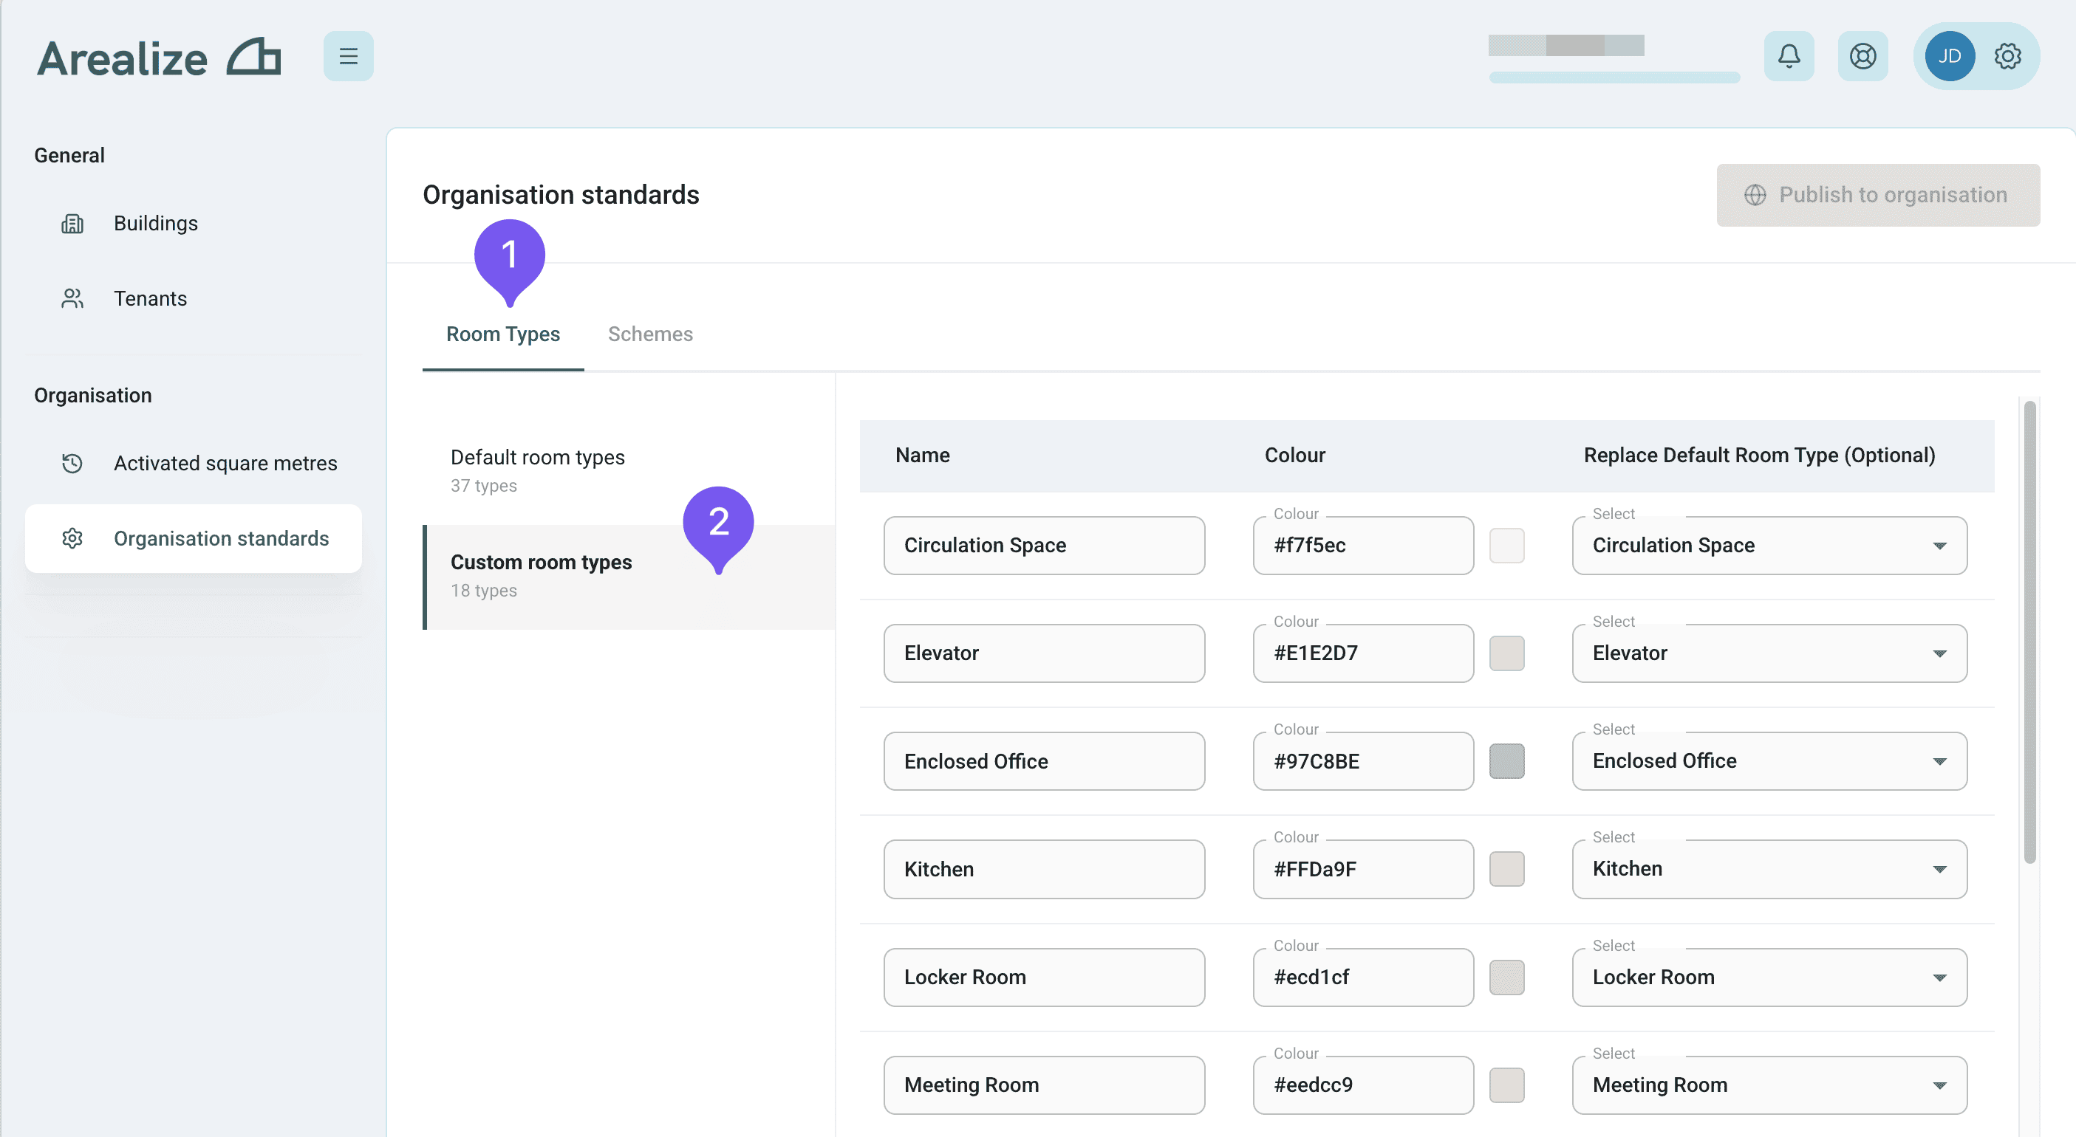2076x1137 pixels.
Task: Edit colour field #97C8BE
Action: [x=1363, y=761]
